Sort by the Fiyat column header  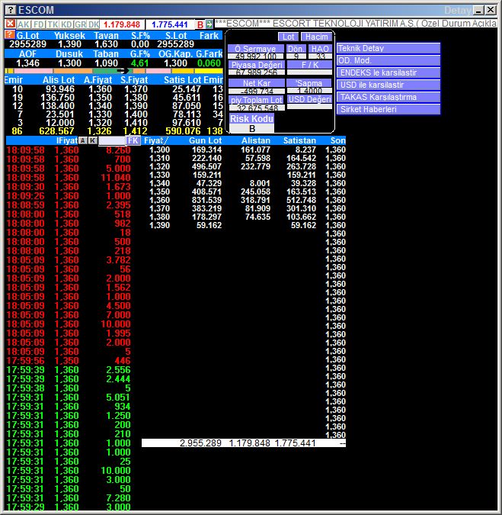point(155,140)
